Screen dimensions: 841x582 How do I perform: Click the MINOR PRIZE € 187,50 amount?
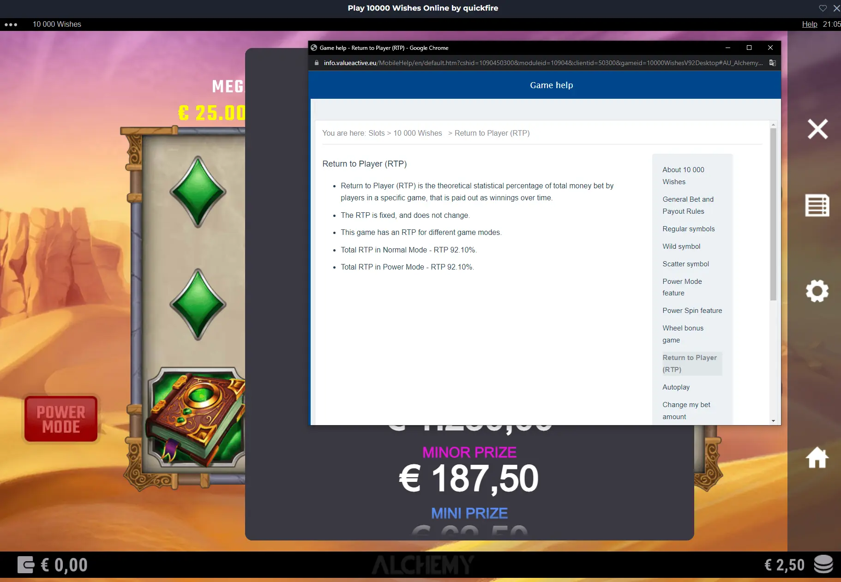pos(469,479)
